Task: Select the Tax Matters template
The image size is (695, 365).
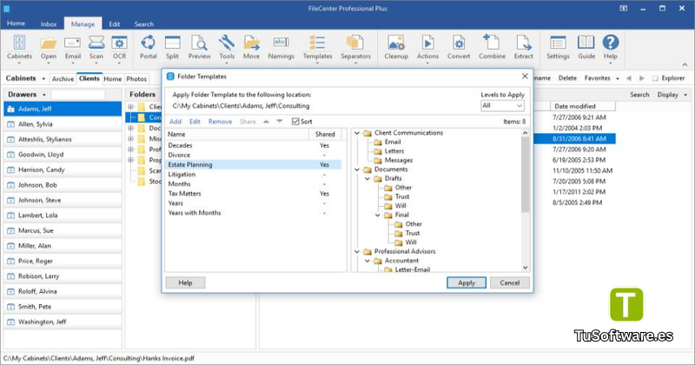Action: pos(253,194)
